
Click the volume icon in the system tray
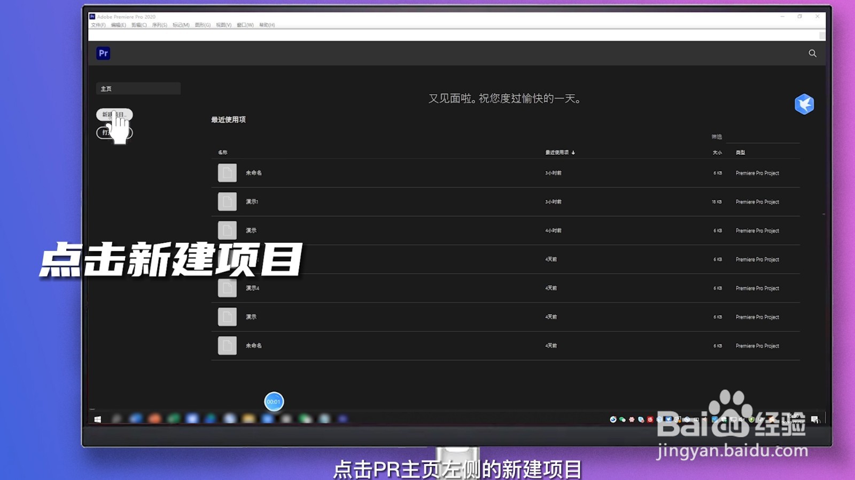coord(741,420)
